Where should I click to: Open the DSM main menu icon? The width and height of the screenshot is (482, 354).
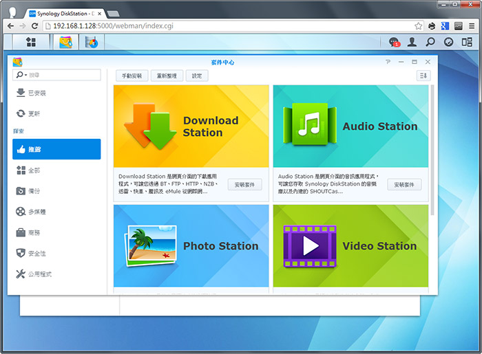pos(31,42)
